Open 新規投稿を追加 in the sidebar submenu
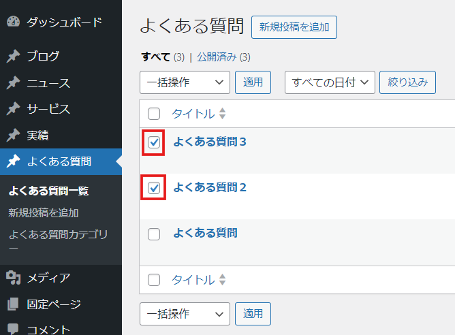This screenshot has height=335, width=455. coord(44,213)
